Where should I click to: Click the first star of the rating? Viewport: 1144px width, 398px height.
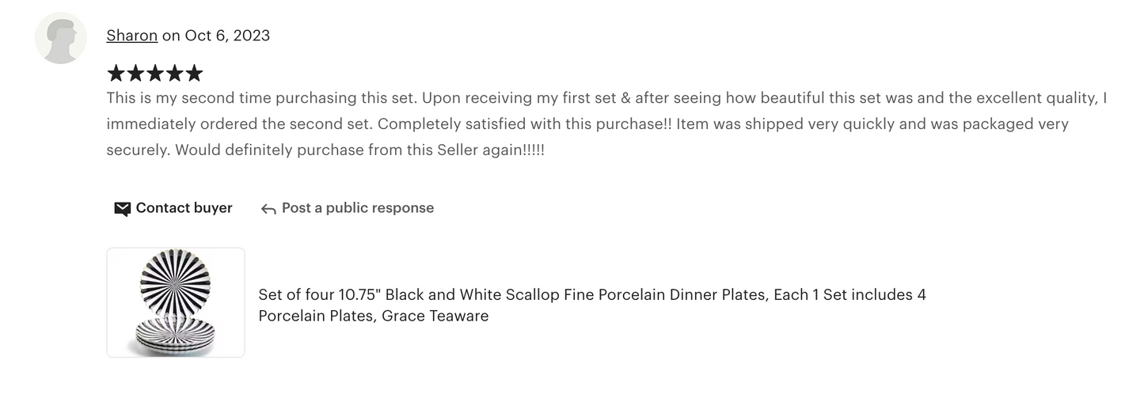click(116, 74)
